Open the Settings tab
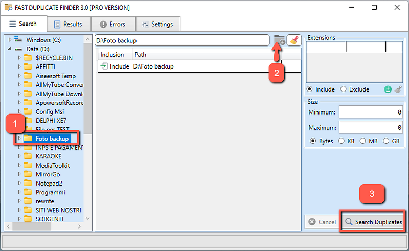 158,24
